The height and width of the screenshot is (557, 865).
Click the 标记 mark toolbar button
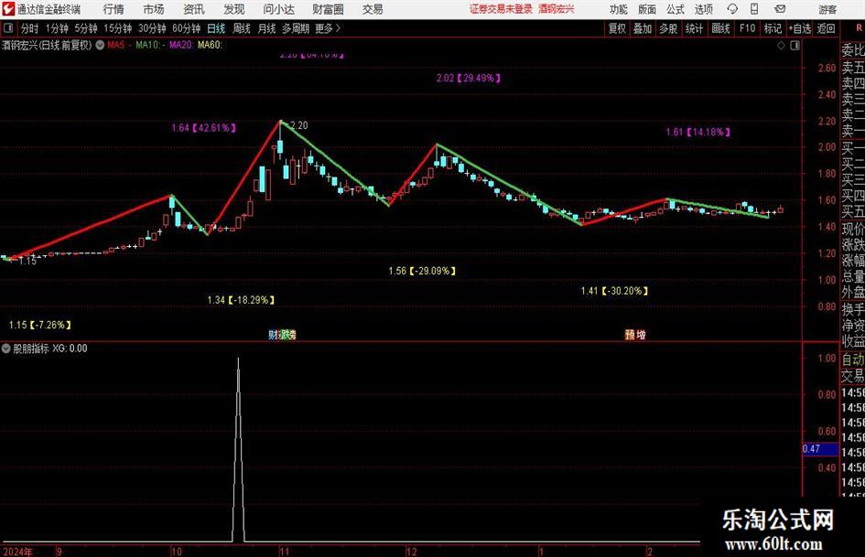[773, 28]
